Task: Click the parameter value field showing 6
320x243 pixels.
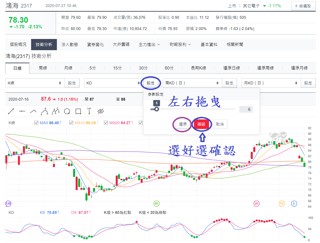Action: click(x=246, y=109)
